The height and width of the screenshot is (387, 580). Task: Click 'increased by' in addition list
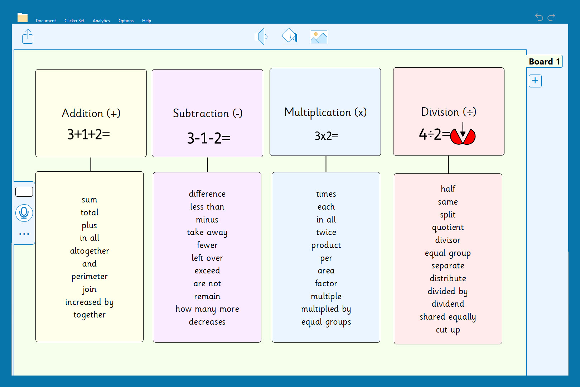tap(90, 302)
